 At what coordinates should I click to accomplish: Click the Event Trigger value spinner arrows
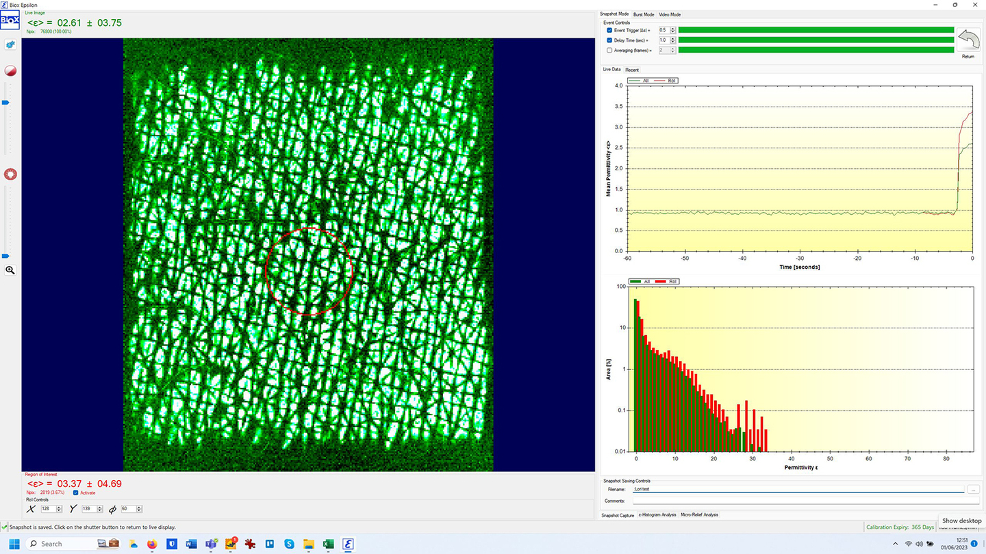point(673,30)
